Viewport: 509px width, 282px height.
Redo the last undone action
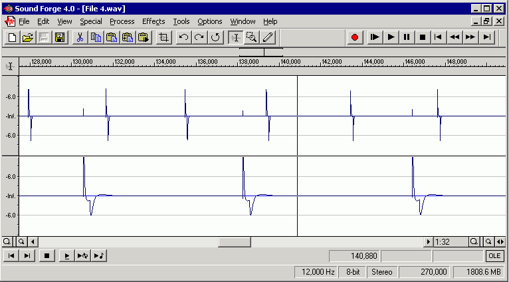[x=199, y=37]
